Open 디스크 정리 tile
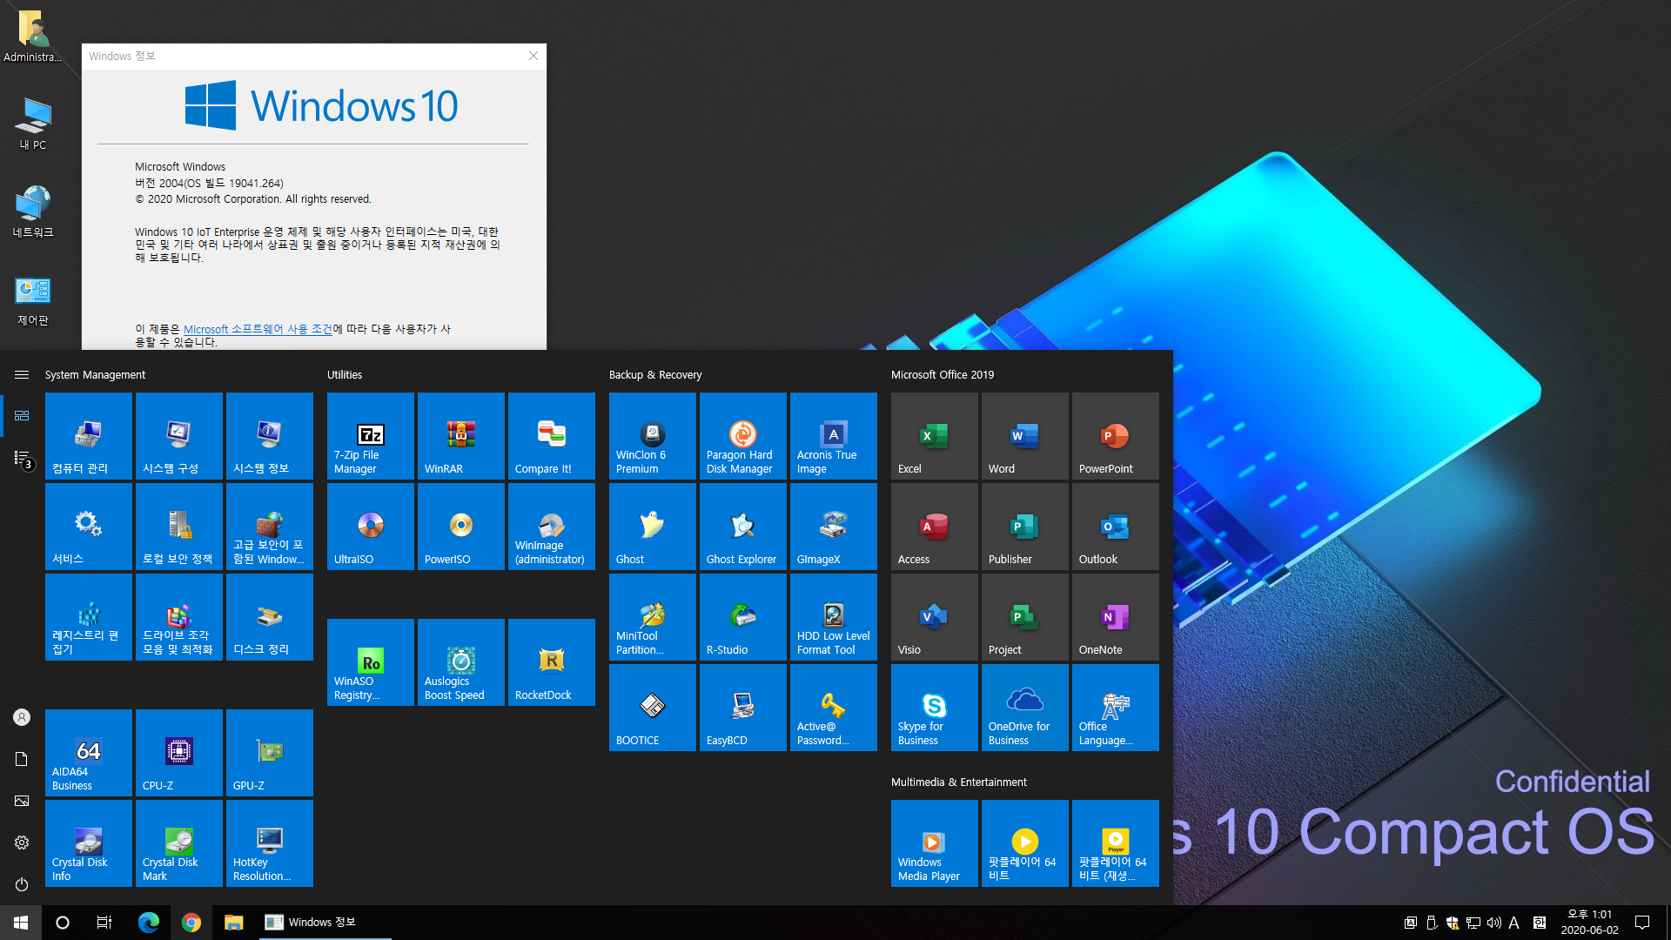The height and width of the screenshot is (940, 1671). (270, 617)
